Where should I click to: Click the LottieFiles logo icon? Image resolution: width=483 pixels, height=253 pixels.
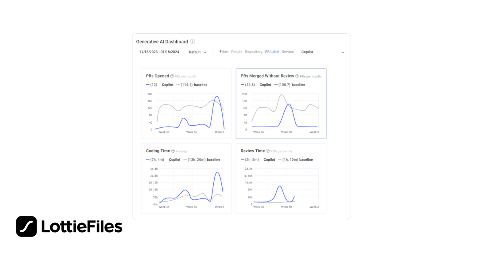tap(26, 226)
